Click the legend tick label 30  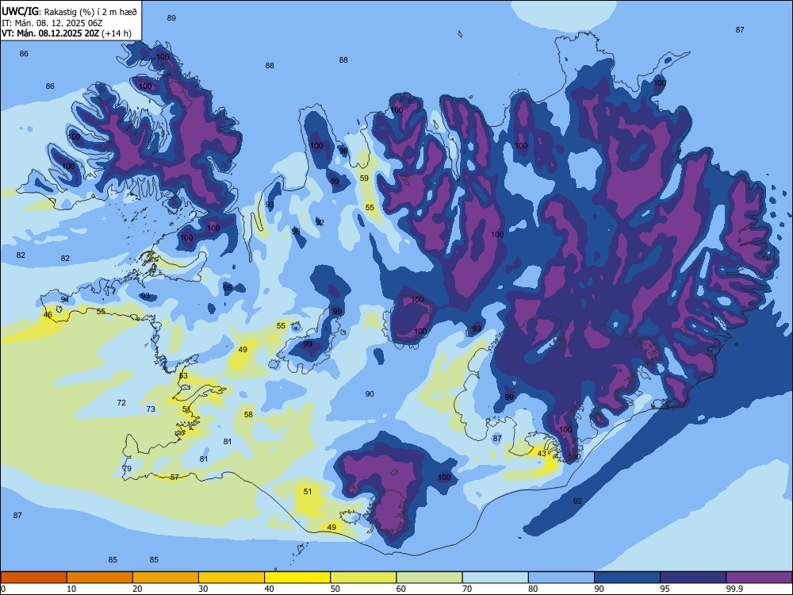click(203, 589)
